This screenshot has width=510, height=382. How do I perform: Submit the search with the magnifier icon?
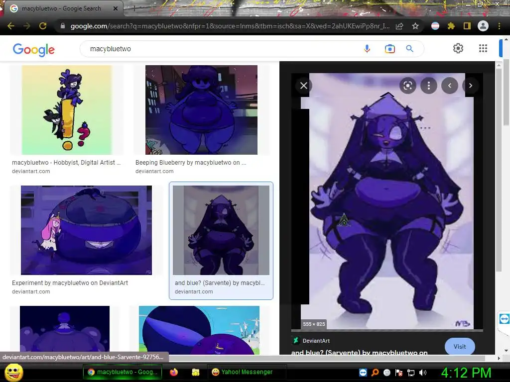click(410, 49)
